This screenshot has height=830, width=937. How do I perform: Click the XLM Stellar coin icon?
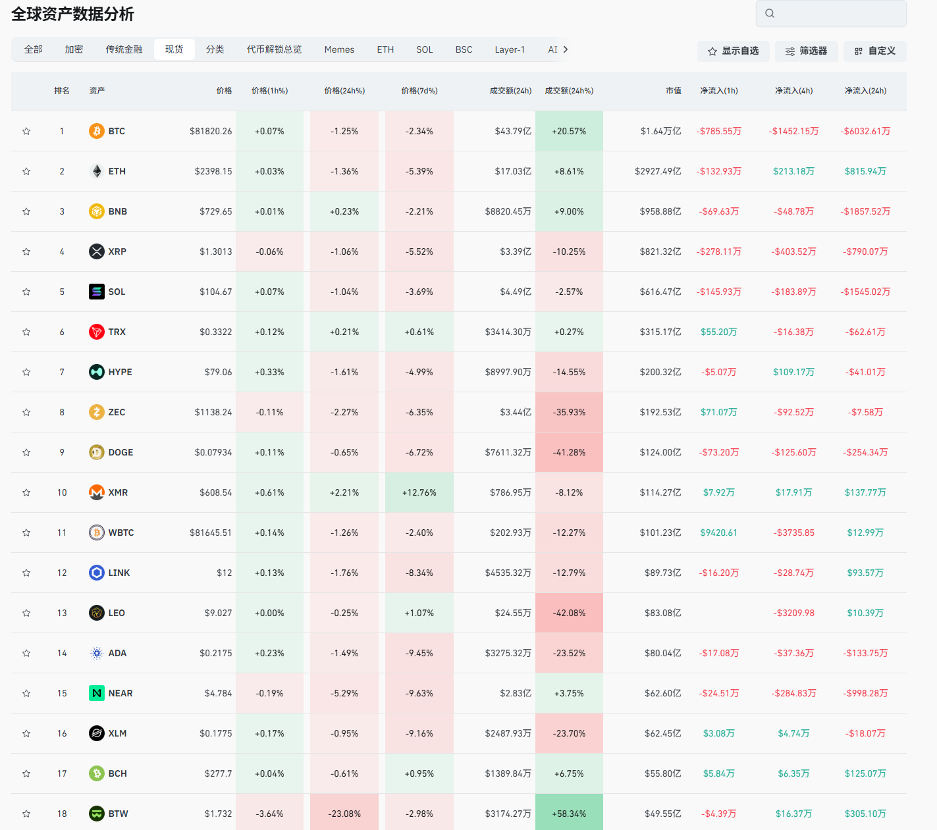[97, 733]
